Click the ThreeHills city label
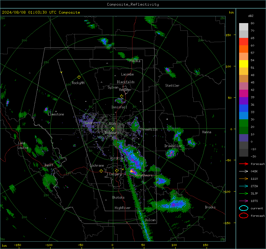This screenshot has width=266, height=249. point(149,129)
